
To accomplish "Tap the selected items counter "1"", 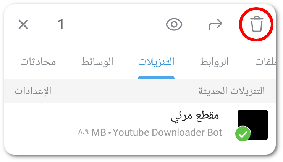I will click(61, 24).
